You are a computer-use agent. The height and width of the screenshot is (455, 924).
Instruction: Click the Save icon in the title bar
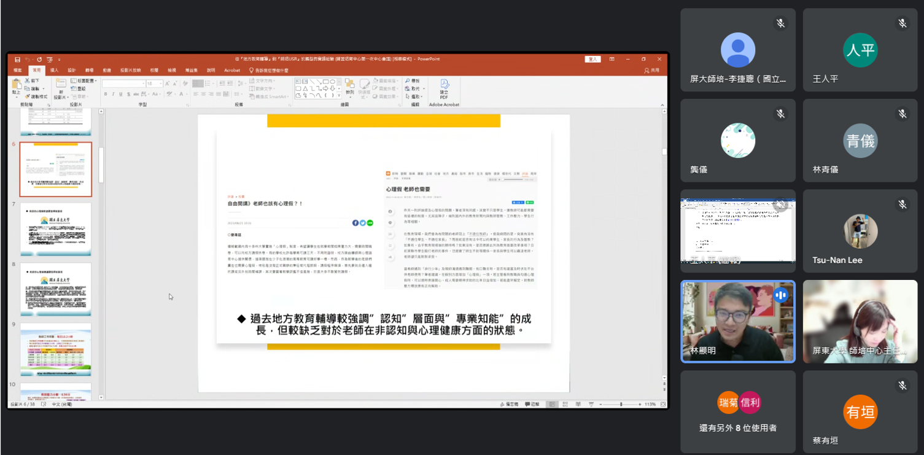(17, 60)
